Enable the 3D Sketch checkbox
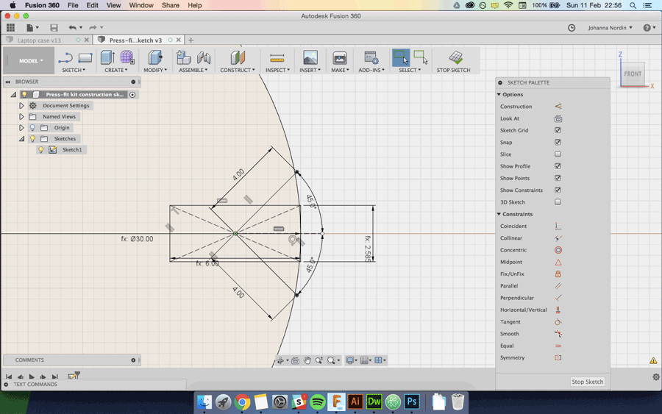The image size is (662, 414). coord(558,202)
